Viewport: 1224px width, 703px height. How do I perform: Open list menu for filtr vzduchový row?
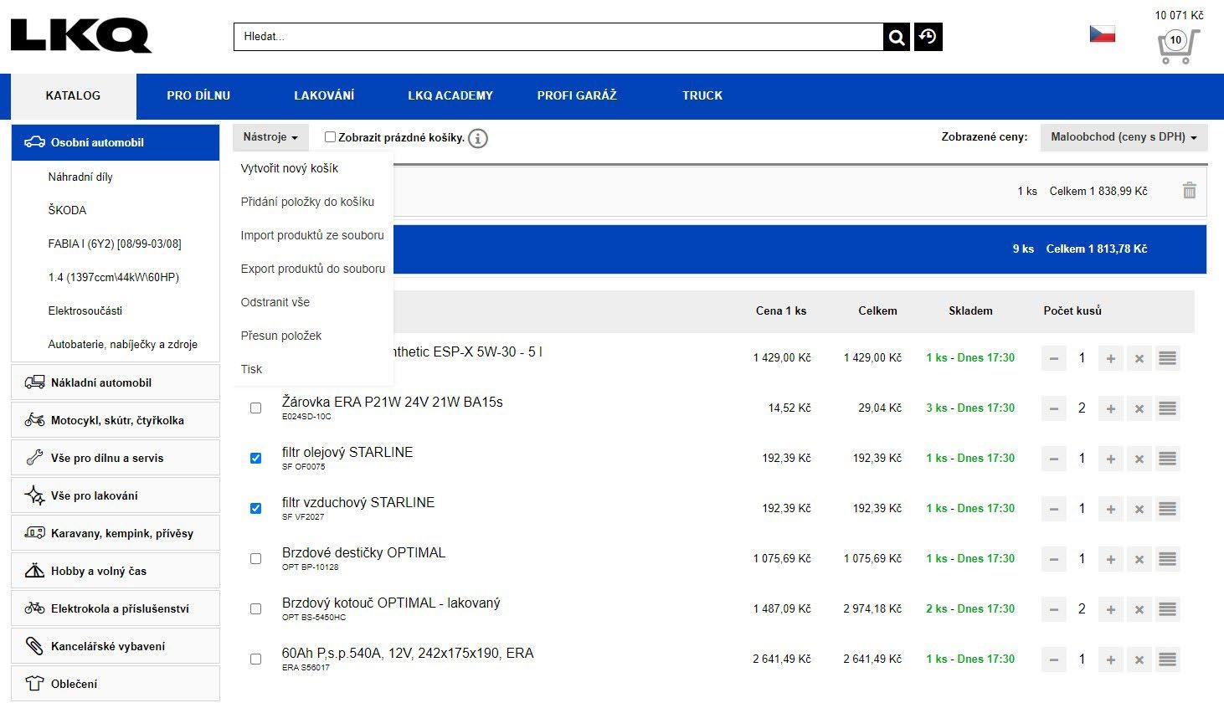1167,509
